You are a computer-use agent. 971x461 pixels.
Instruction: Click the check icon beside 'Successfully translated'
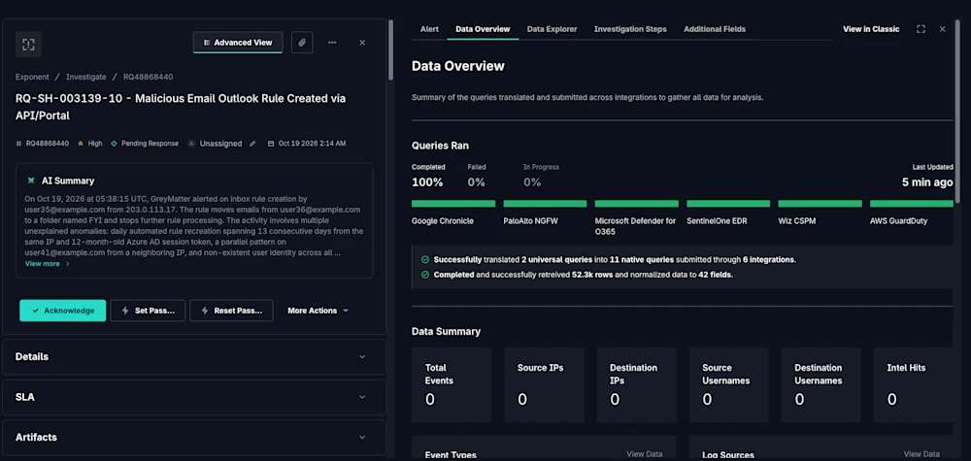[425, 260]
